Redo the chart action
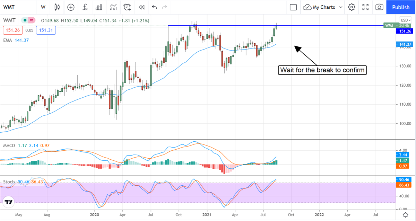 pyautogui.click(x=165, y=7)
